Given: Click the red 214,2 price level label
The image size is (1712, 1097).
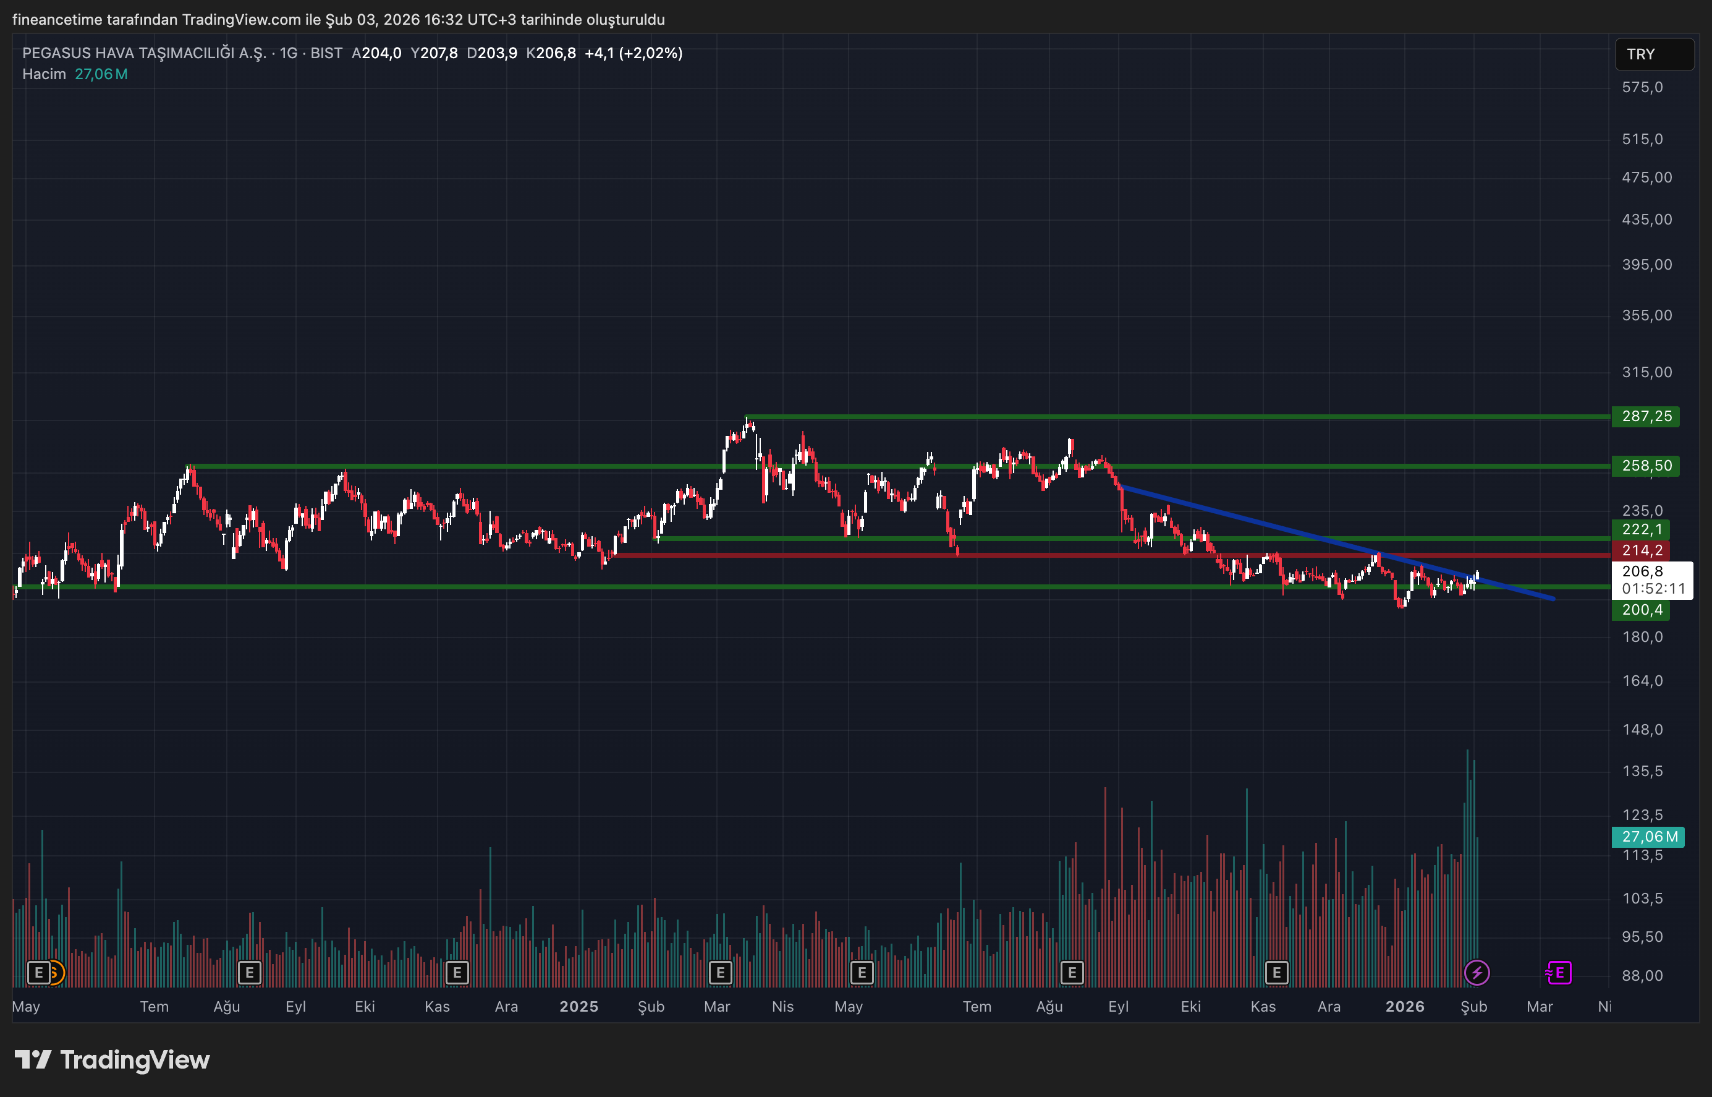Looking at the screenshot, I should (1640, 550).
